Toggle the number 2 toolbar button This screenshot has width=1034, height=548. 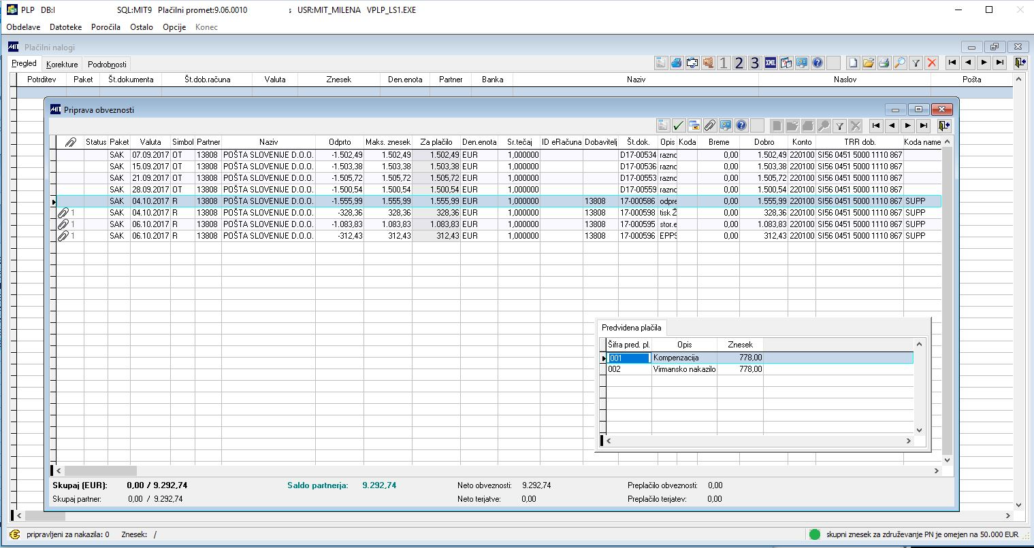point(739,63)
